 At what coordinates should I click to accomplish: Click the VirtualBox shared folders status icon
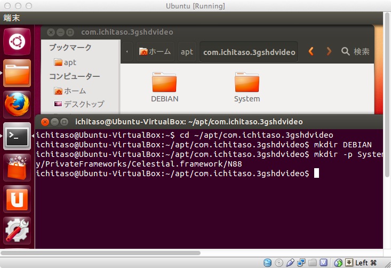pos(312,263)
